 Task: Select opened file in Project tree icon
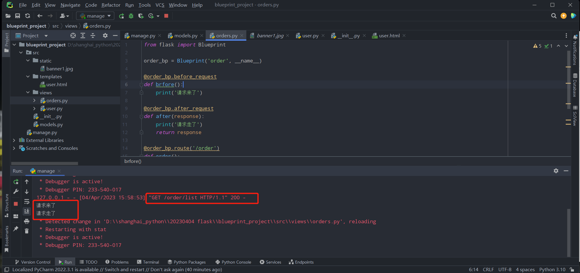(73, 35)
